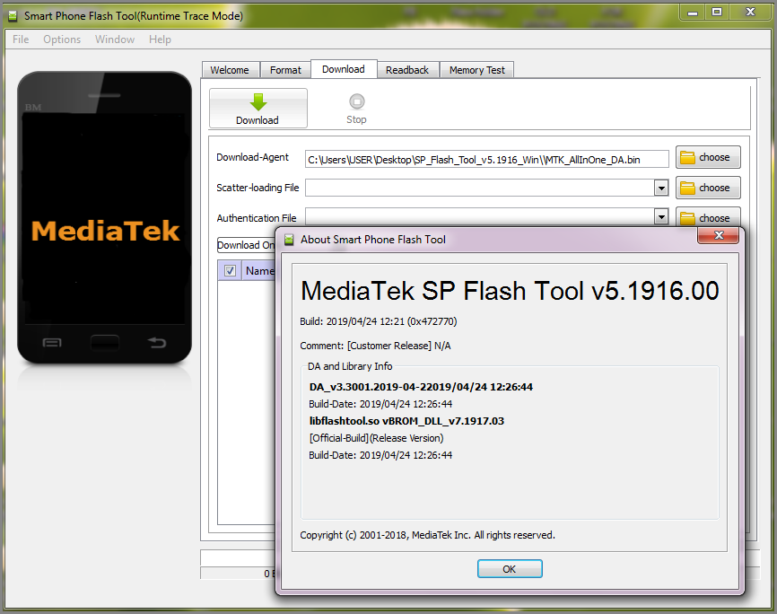Close the About Smart Phone Flash Tool dialog
The width and height of the screenshot is (777, 614).
pos(718,235)
